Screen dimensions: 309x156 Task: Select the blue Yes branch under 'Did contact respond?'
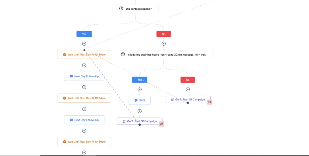pos(84,34)
